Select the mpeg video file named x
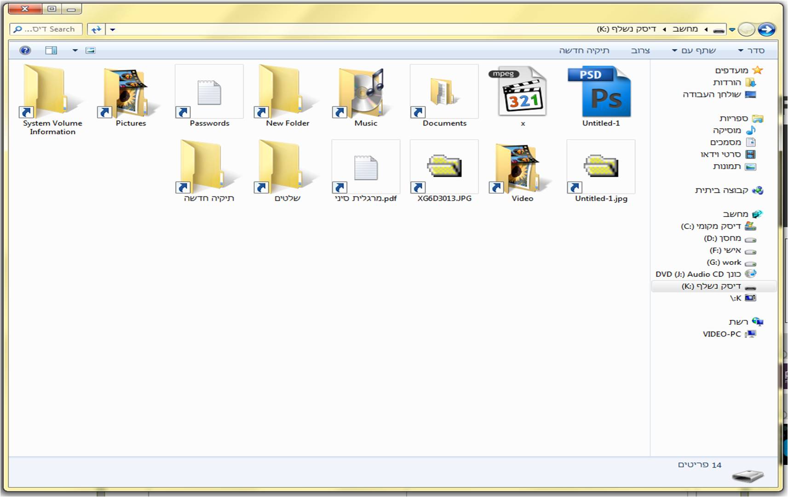The image size is (788, 497). point(523,96)
